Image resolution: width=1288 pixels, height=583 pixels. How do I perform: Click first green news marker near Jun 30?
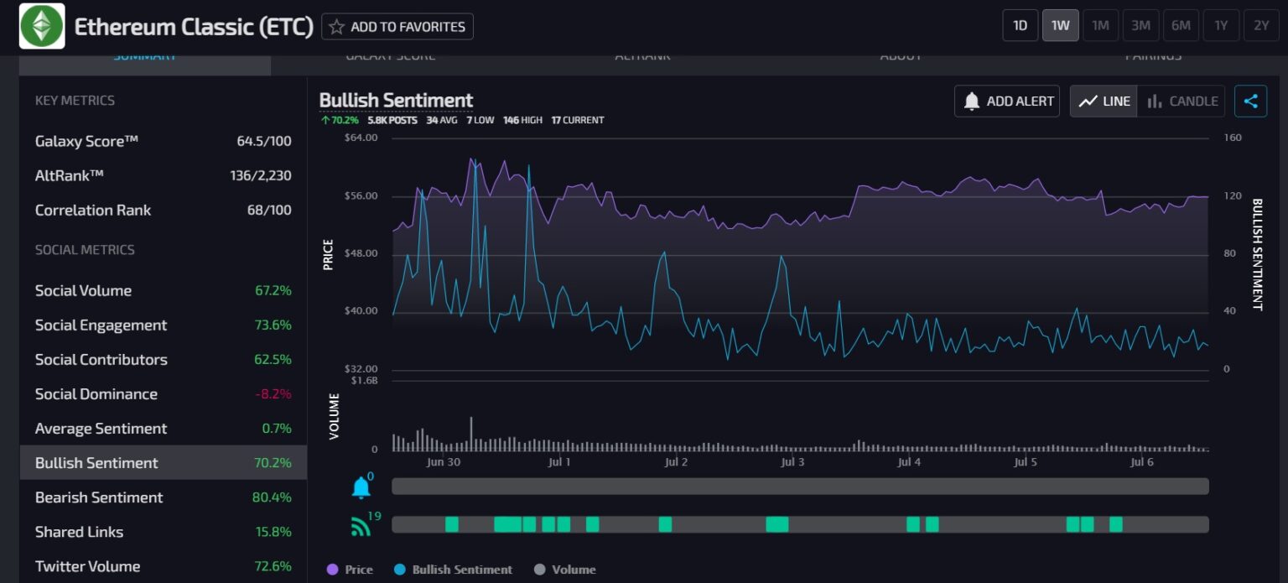coord(452,524)
